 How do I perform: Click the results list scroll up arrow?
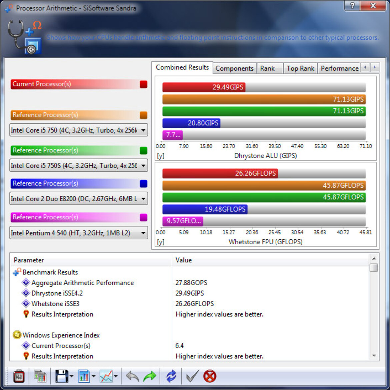pyautogui.click(x=374, y=258)
